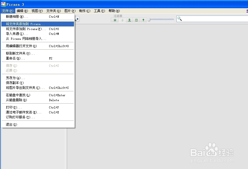The height and width of the screenshot is (169, 248).
Task: Select 重命名(R)... menu entry
Action: (x=38, y=58)
